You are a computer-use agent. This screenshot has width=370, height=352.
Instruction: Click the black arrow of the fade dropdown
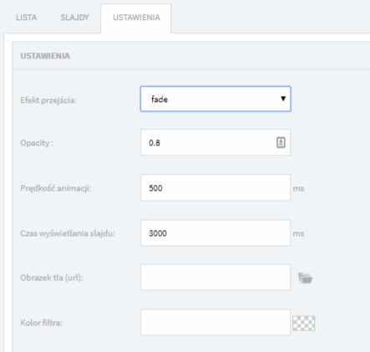(283, 99)
